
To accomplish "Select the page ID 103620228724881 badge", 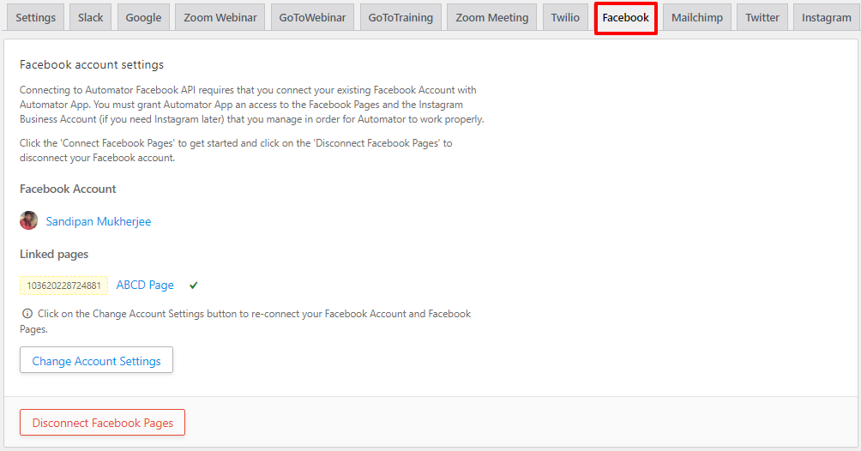I will pyautogui.click(x=63, y=286).
